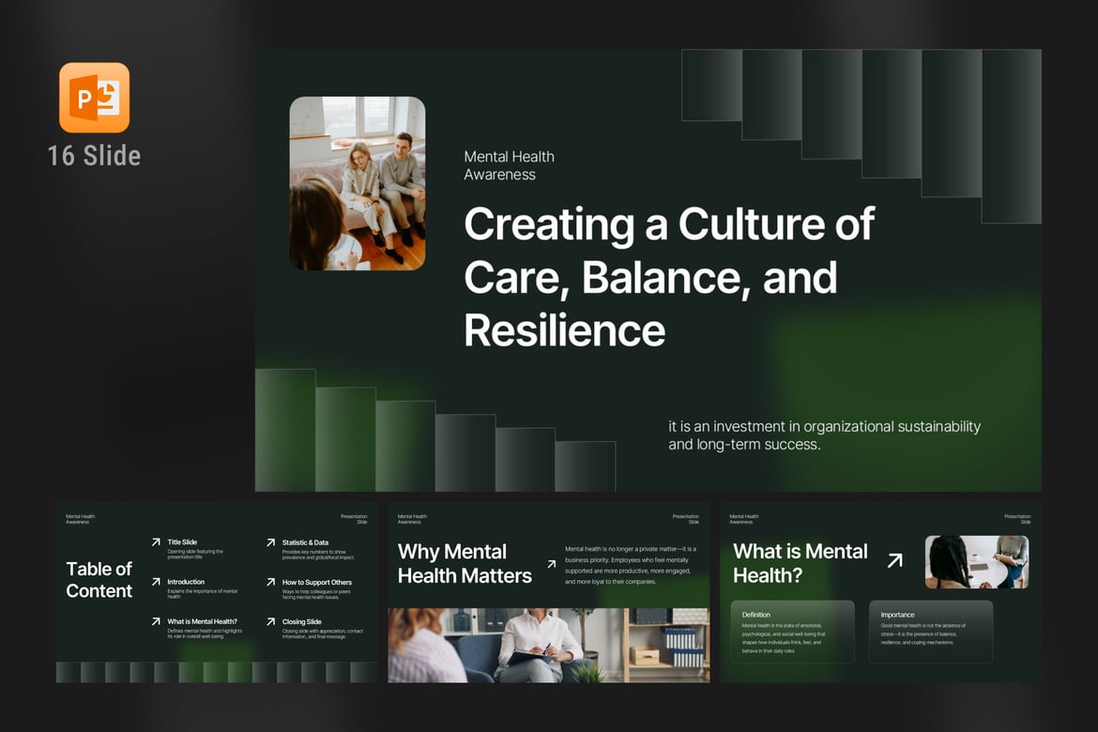Open the therapy session photo on main slide
Screen dimensions: 1098x732
pyautogui.click(x=358, y=184)
